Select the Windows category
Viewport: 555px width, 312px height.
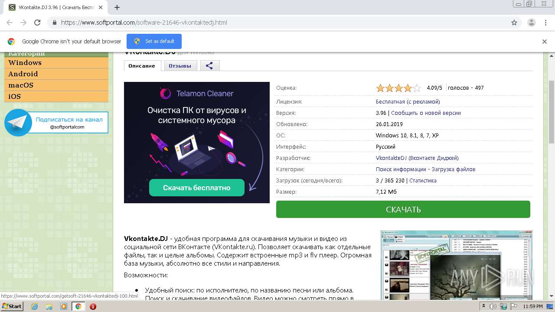point(56,63)
